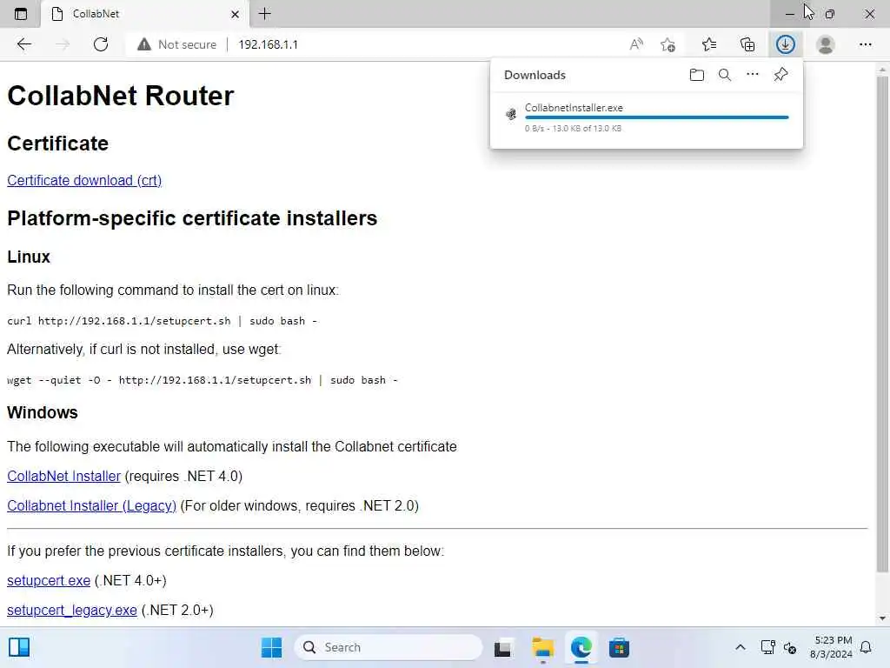Open Read aloud icon in address bar

(x=636, y=44)
